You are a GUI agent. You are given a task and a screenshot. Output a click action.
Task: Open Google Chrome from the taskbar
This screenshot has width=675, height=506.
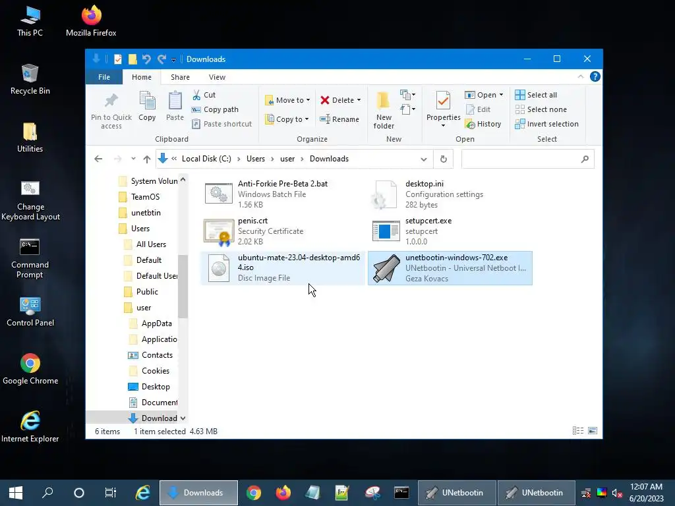254,493
